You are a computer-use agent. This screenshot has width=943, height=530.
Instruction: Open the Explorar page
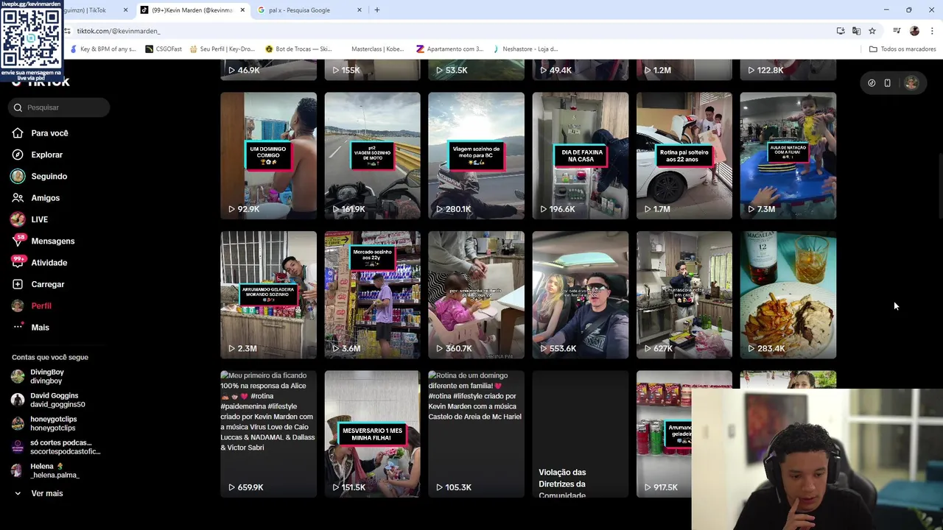click(37, 155)
